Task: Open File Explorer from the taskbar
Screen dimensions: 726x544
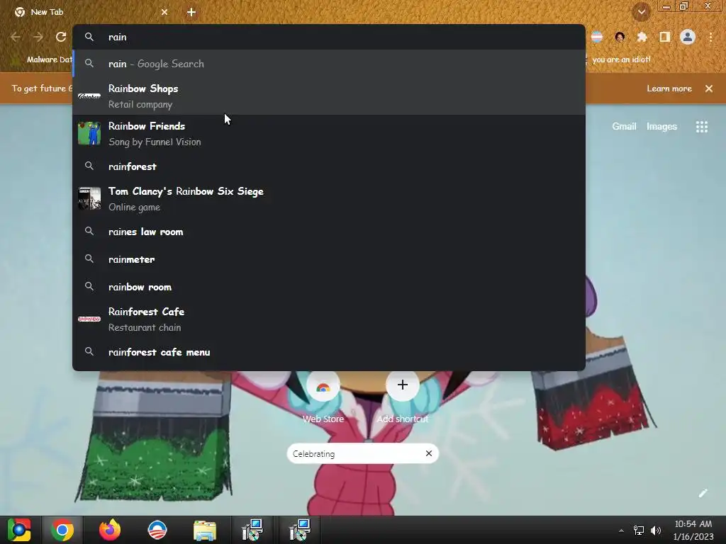Action: 205,530
